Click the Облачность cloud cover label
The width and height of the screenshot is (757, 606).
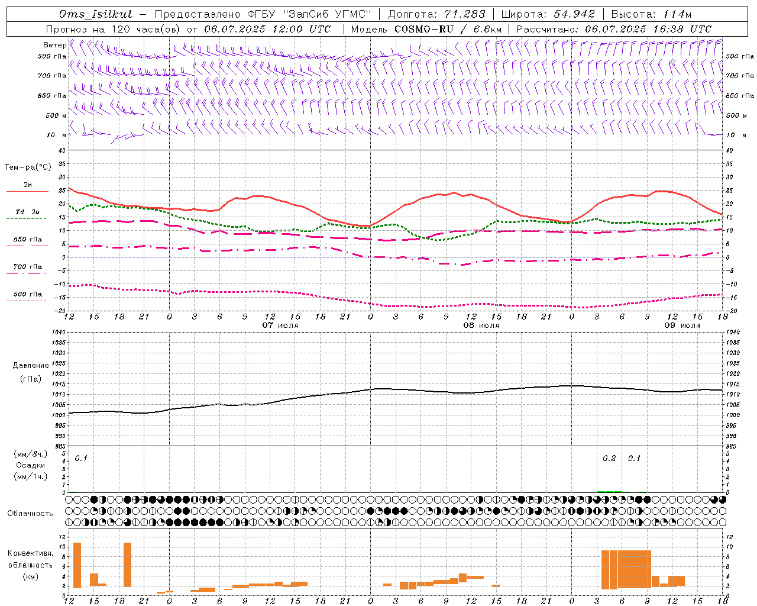pos(30,513)
